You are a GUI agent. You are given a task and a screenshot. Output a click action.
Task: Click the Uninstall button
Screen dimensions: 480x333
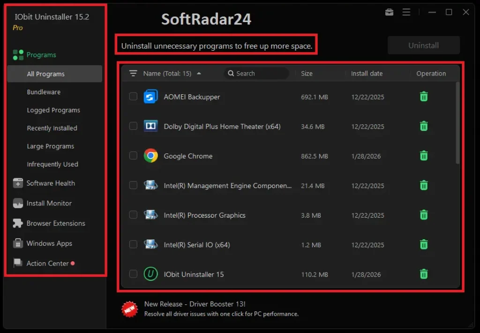click(423, 45)
